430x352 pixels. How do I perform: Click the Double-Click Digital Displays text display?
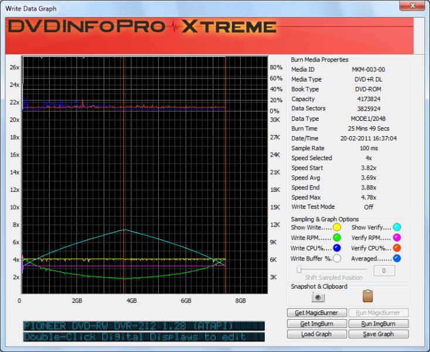[144, 337]
